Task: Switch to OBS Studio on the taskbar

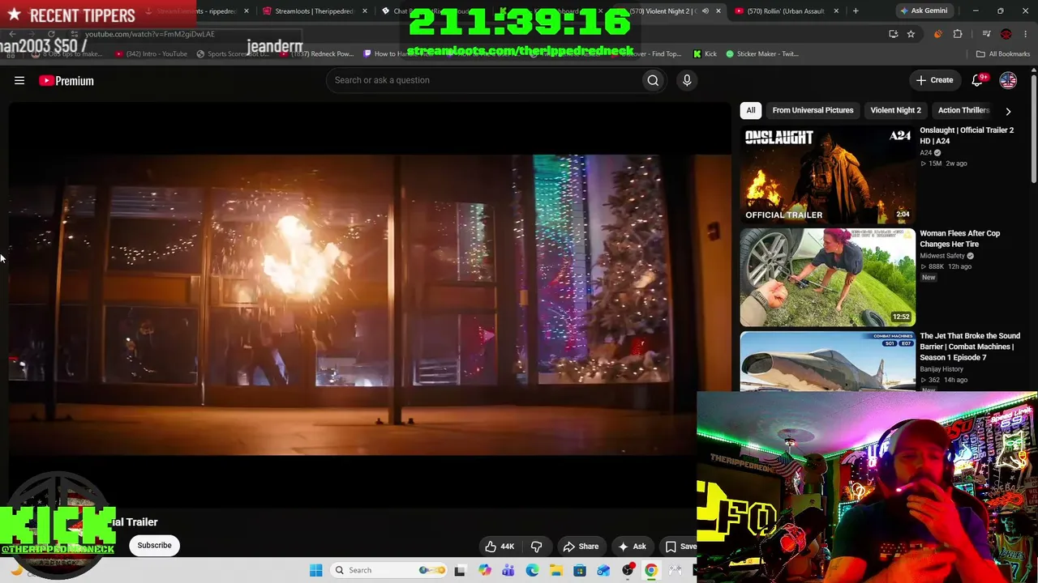Action: (628, 570)
